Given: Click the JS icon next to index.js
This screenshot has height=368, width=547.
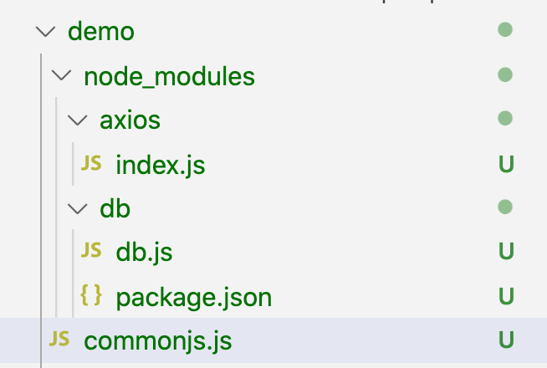Looking at the screenshot, I should [91, 164].
